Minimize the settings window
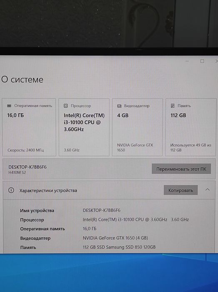 tap(187, 61)
